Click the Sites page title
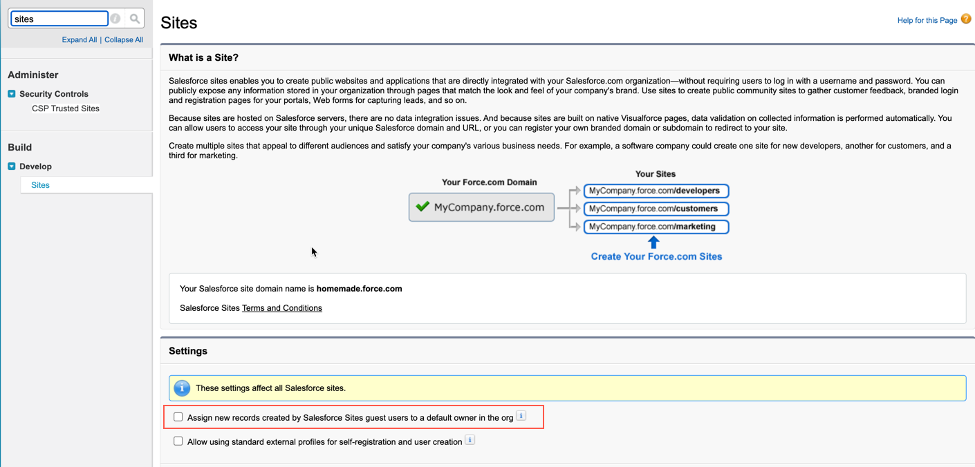The width and height of the screenshot is (975, 467). point(179,23)
